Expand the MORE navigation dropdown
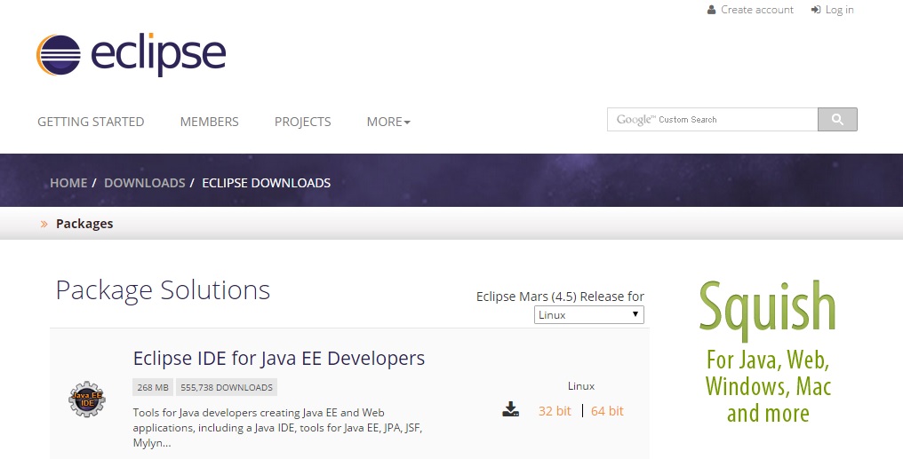 (388, 122)
